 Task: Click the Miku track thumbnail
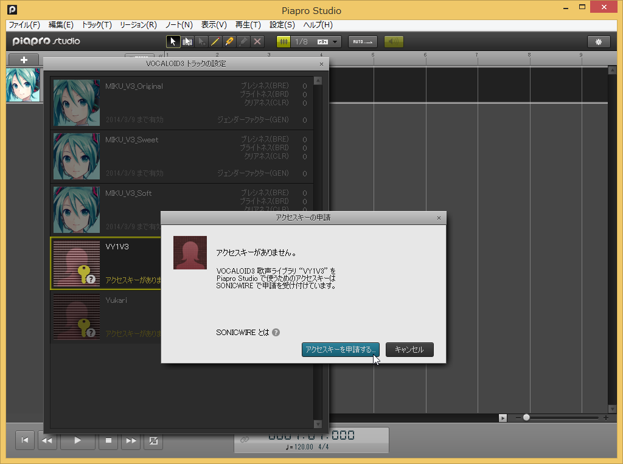point(23,85)
